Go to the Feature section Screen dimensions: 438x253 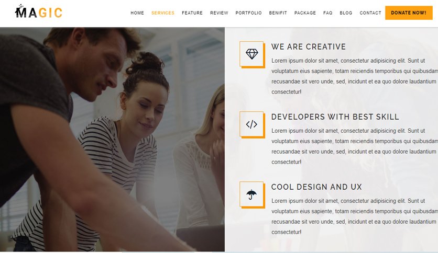click(x=192, y=13)
